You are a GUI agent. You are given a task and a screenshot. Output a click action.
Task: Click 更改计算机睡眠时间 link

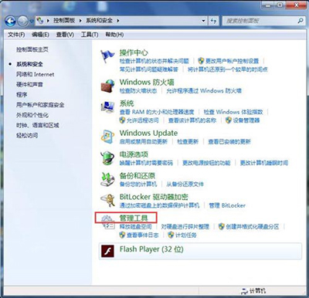pos(264,163)
